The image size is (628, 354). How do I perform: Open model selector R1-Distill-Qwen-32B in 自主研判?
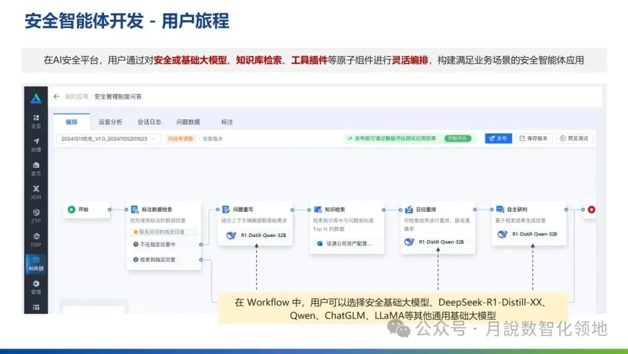[x=528, y=234]
